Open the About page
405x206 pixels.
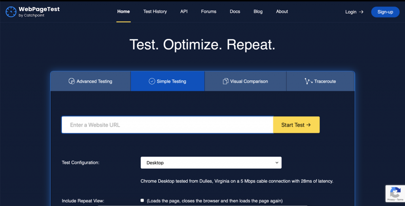[282, 11]
